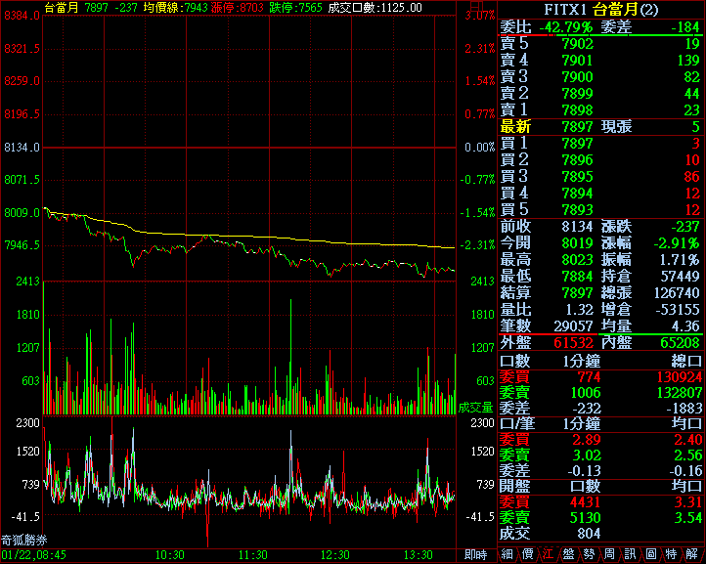This screenshot has width=706, height=564.
Task: Click the 前收 8134 previous close value
Action: click(x=578, y=227)
